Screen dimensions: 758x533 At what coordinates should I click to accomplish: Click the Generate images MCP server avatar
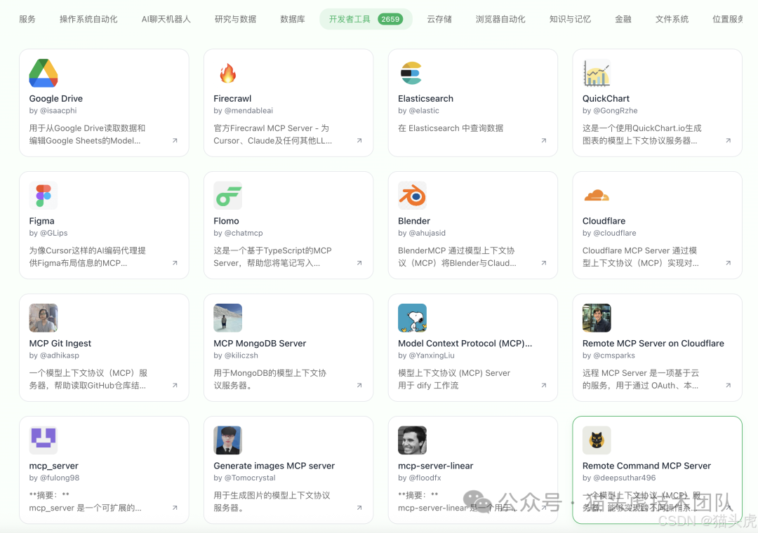pos(227,440)
